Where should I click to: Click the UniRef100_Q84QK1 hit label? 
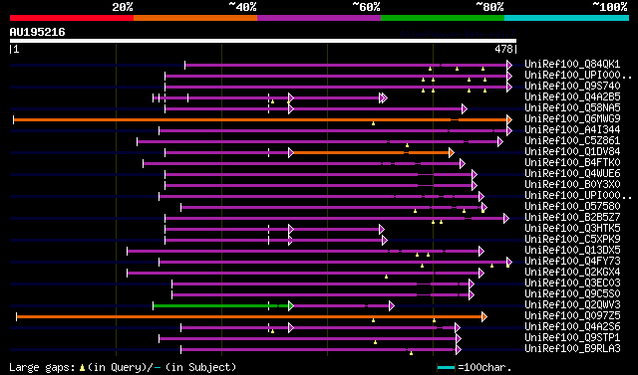click(572, 64)
